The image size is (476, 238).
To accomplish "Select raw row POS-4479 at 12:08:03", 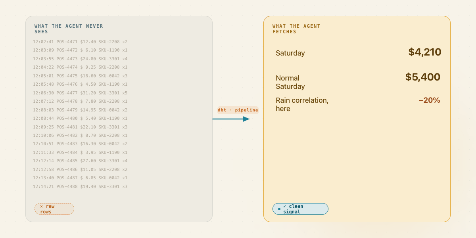I will click(80, 110).
